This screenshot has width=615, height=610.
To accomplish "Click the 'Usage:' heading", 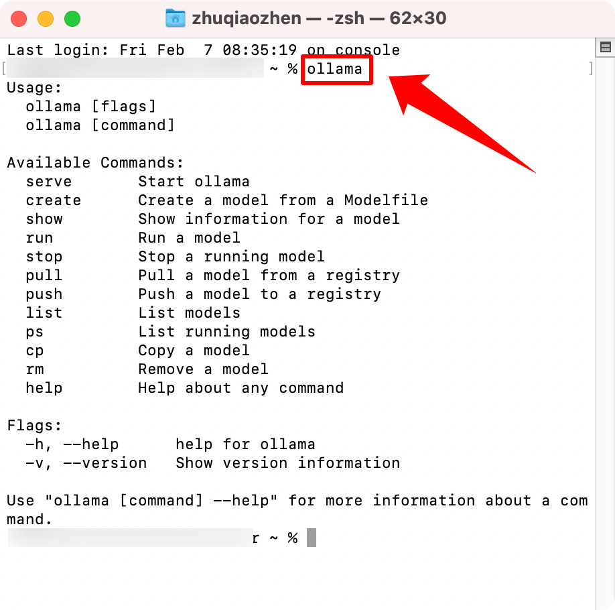I will (x=35, y=88).
